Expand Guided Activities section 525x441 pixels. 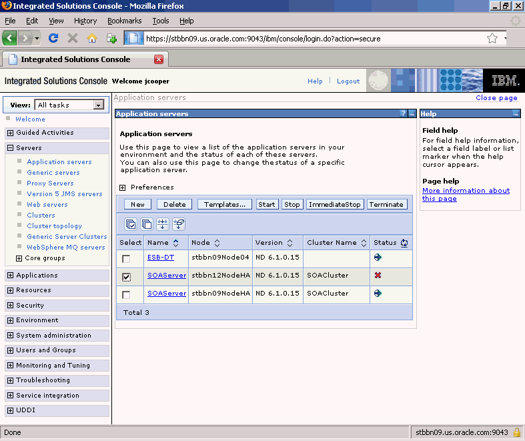(11, 133)
